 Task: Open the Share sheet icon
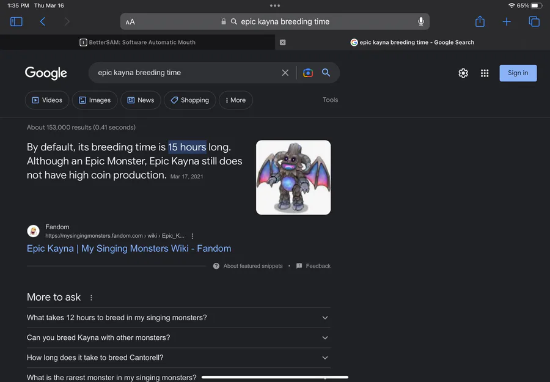coord(480,21)
